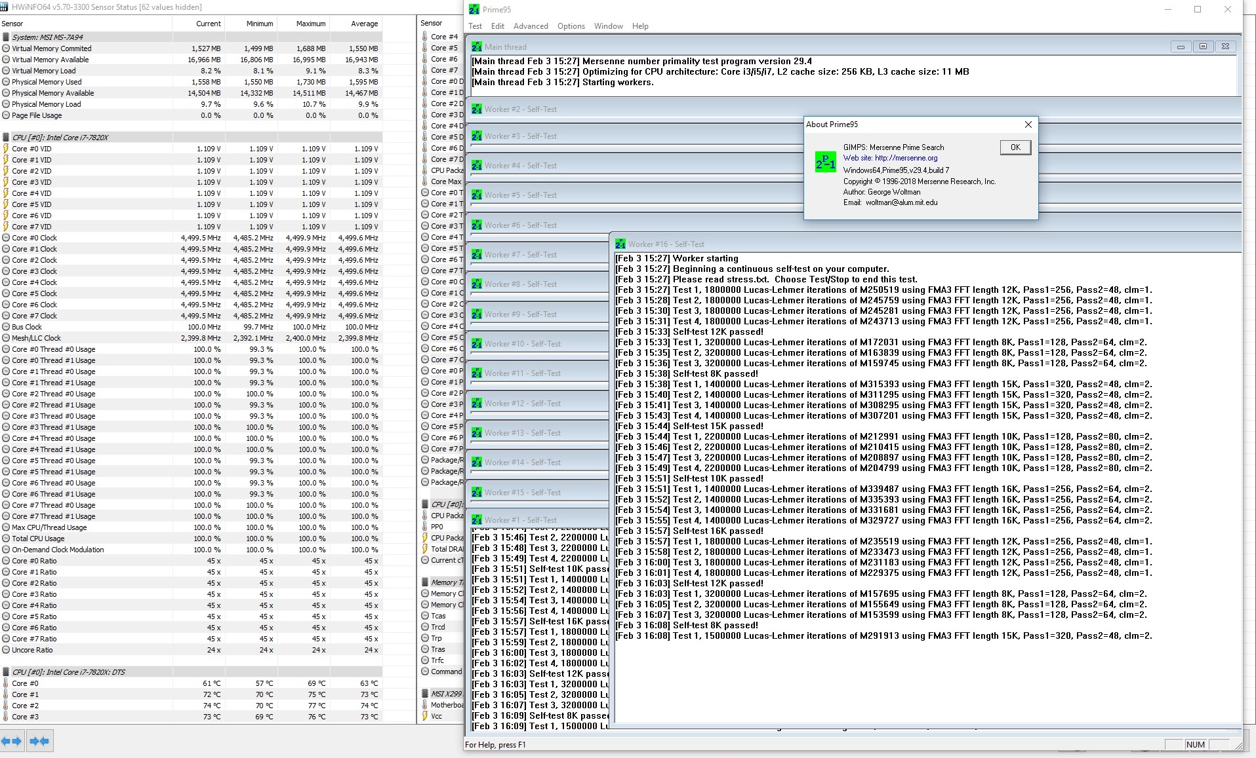Viewport: 1256px width, 758px height.
Task: Click the NUM indicator in Prime95 status bar
Action: point(1195,745)
